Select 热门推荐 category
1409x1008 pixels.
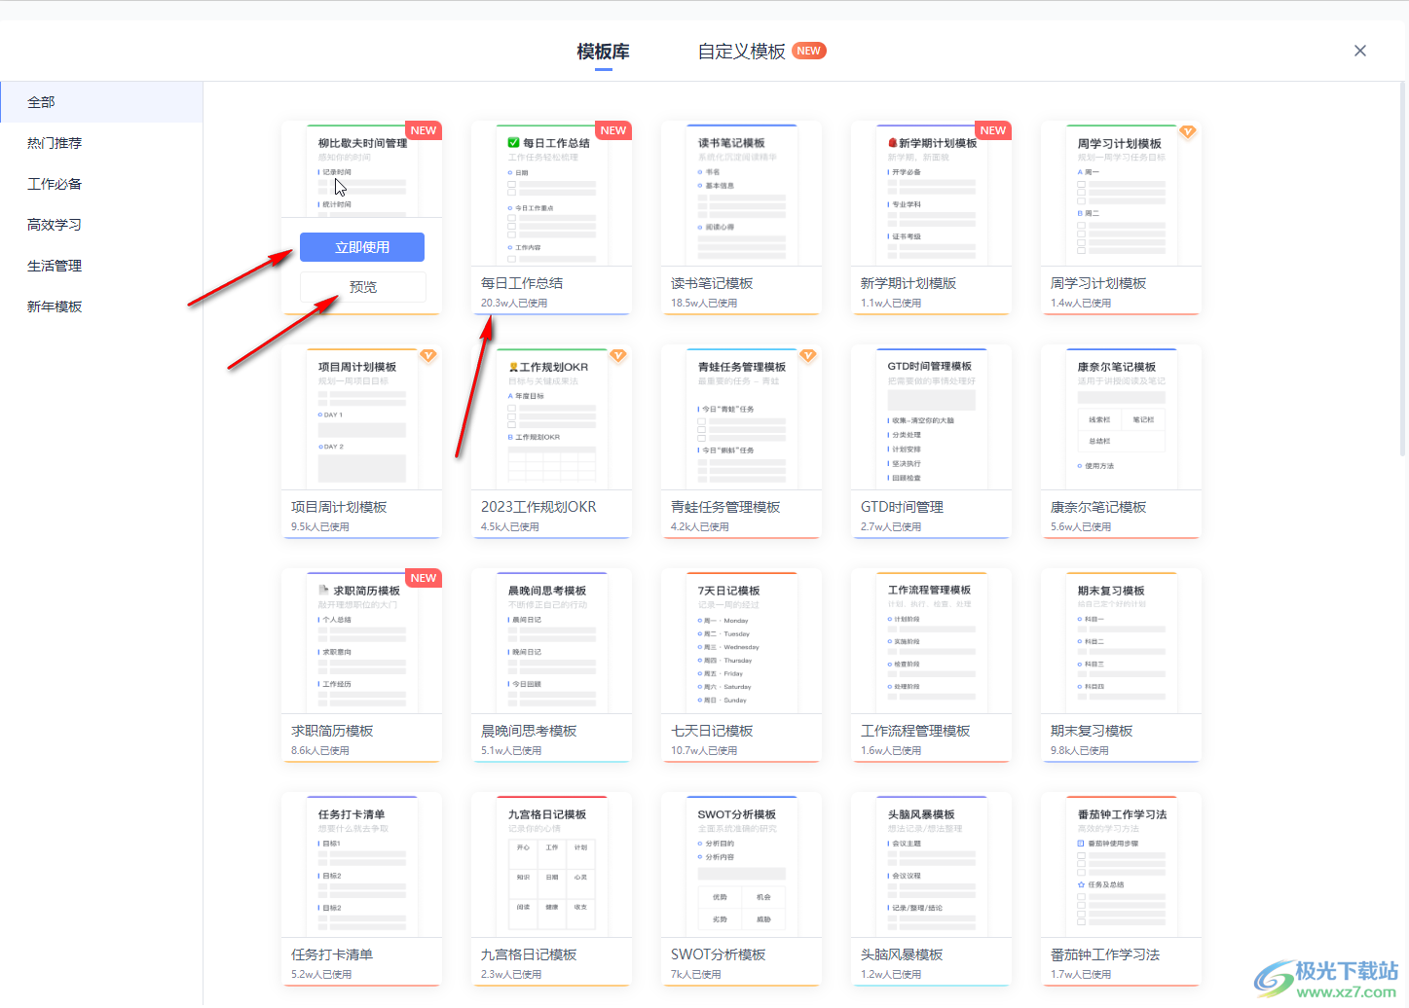click(x=101, y=143)
